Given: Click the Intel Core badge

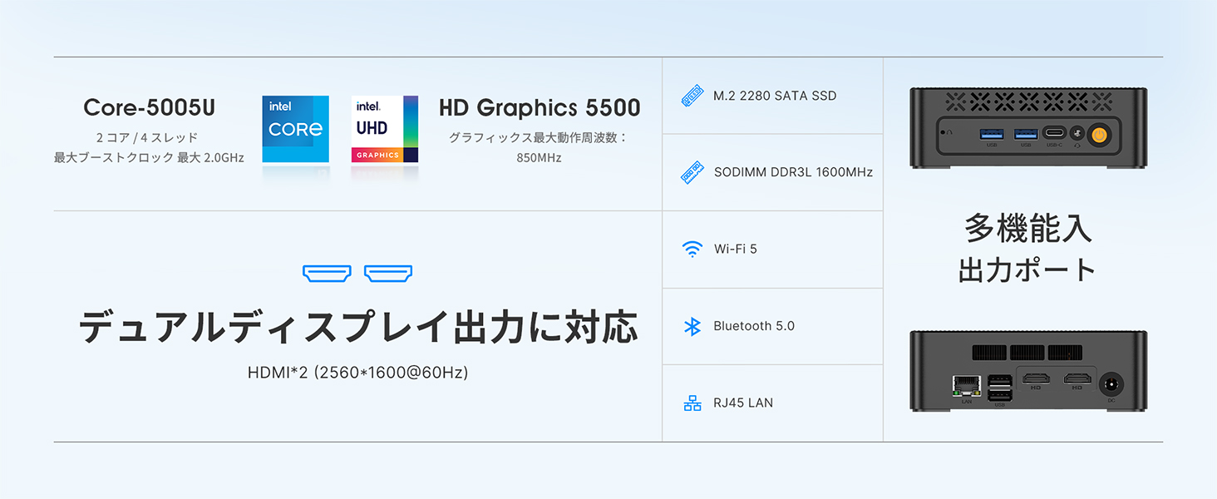Looking at the screenshot, I should [295, 129].
